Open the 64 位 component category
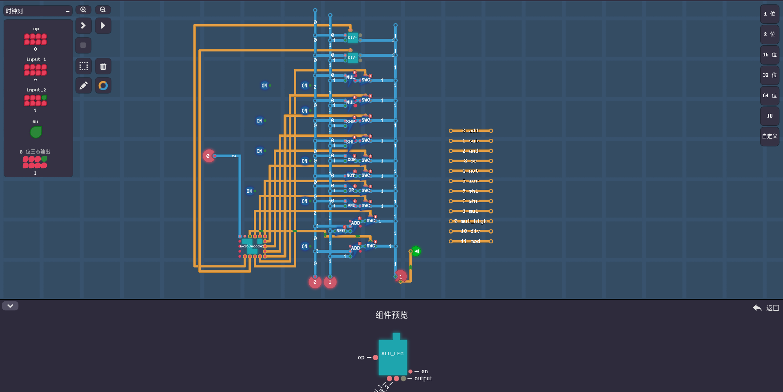Viewport: 783px width, 392px height. click(770, 96)
